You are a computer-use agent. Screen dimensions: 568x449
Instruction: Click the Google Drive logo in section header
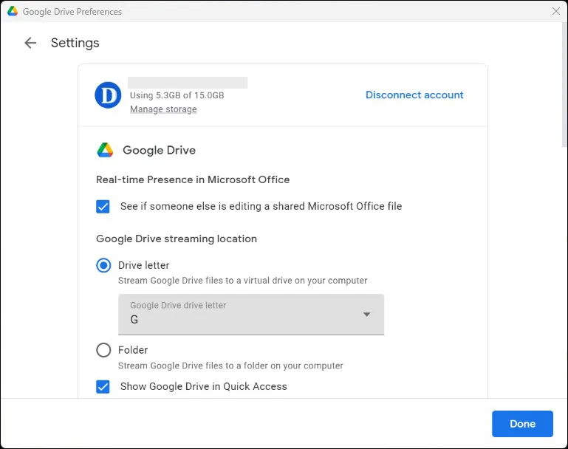coord(105,150)
